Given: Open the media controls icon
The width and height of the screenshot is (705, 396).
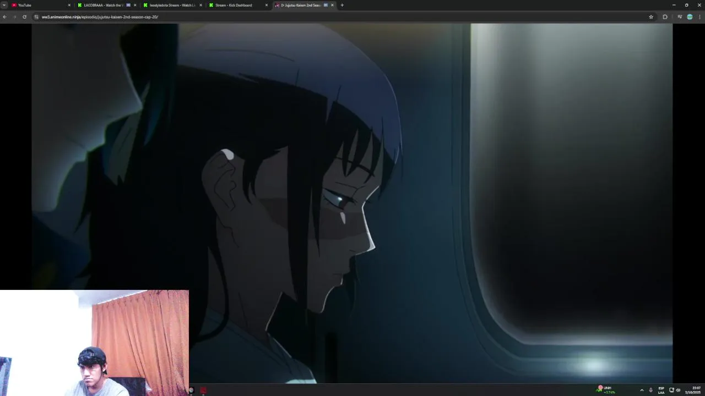Looking at the screenshot, I should point(680,16).
